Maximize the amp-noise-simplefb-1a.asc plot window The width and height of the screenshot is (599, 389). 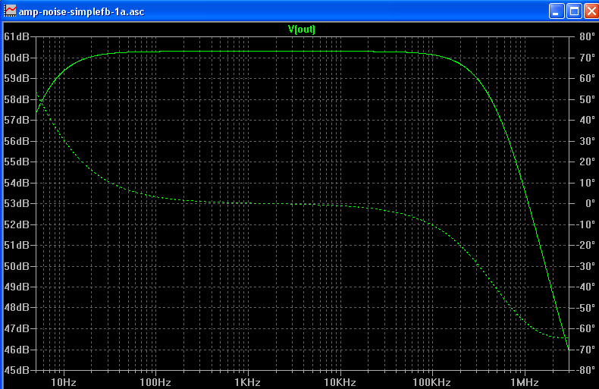(574, 11)
